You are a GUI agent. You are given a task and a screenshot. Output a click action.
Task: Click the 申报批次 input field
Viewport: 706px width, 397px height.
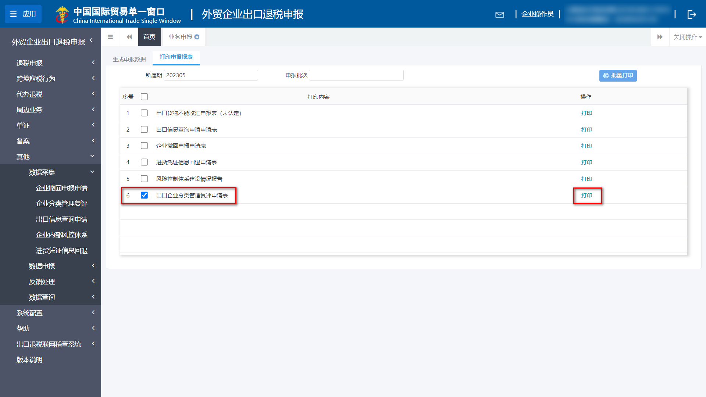[x=356, y=75]
